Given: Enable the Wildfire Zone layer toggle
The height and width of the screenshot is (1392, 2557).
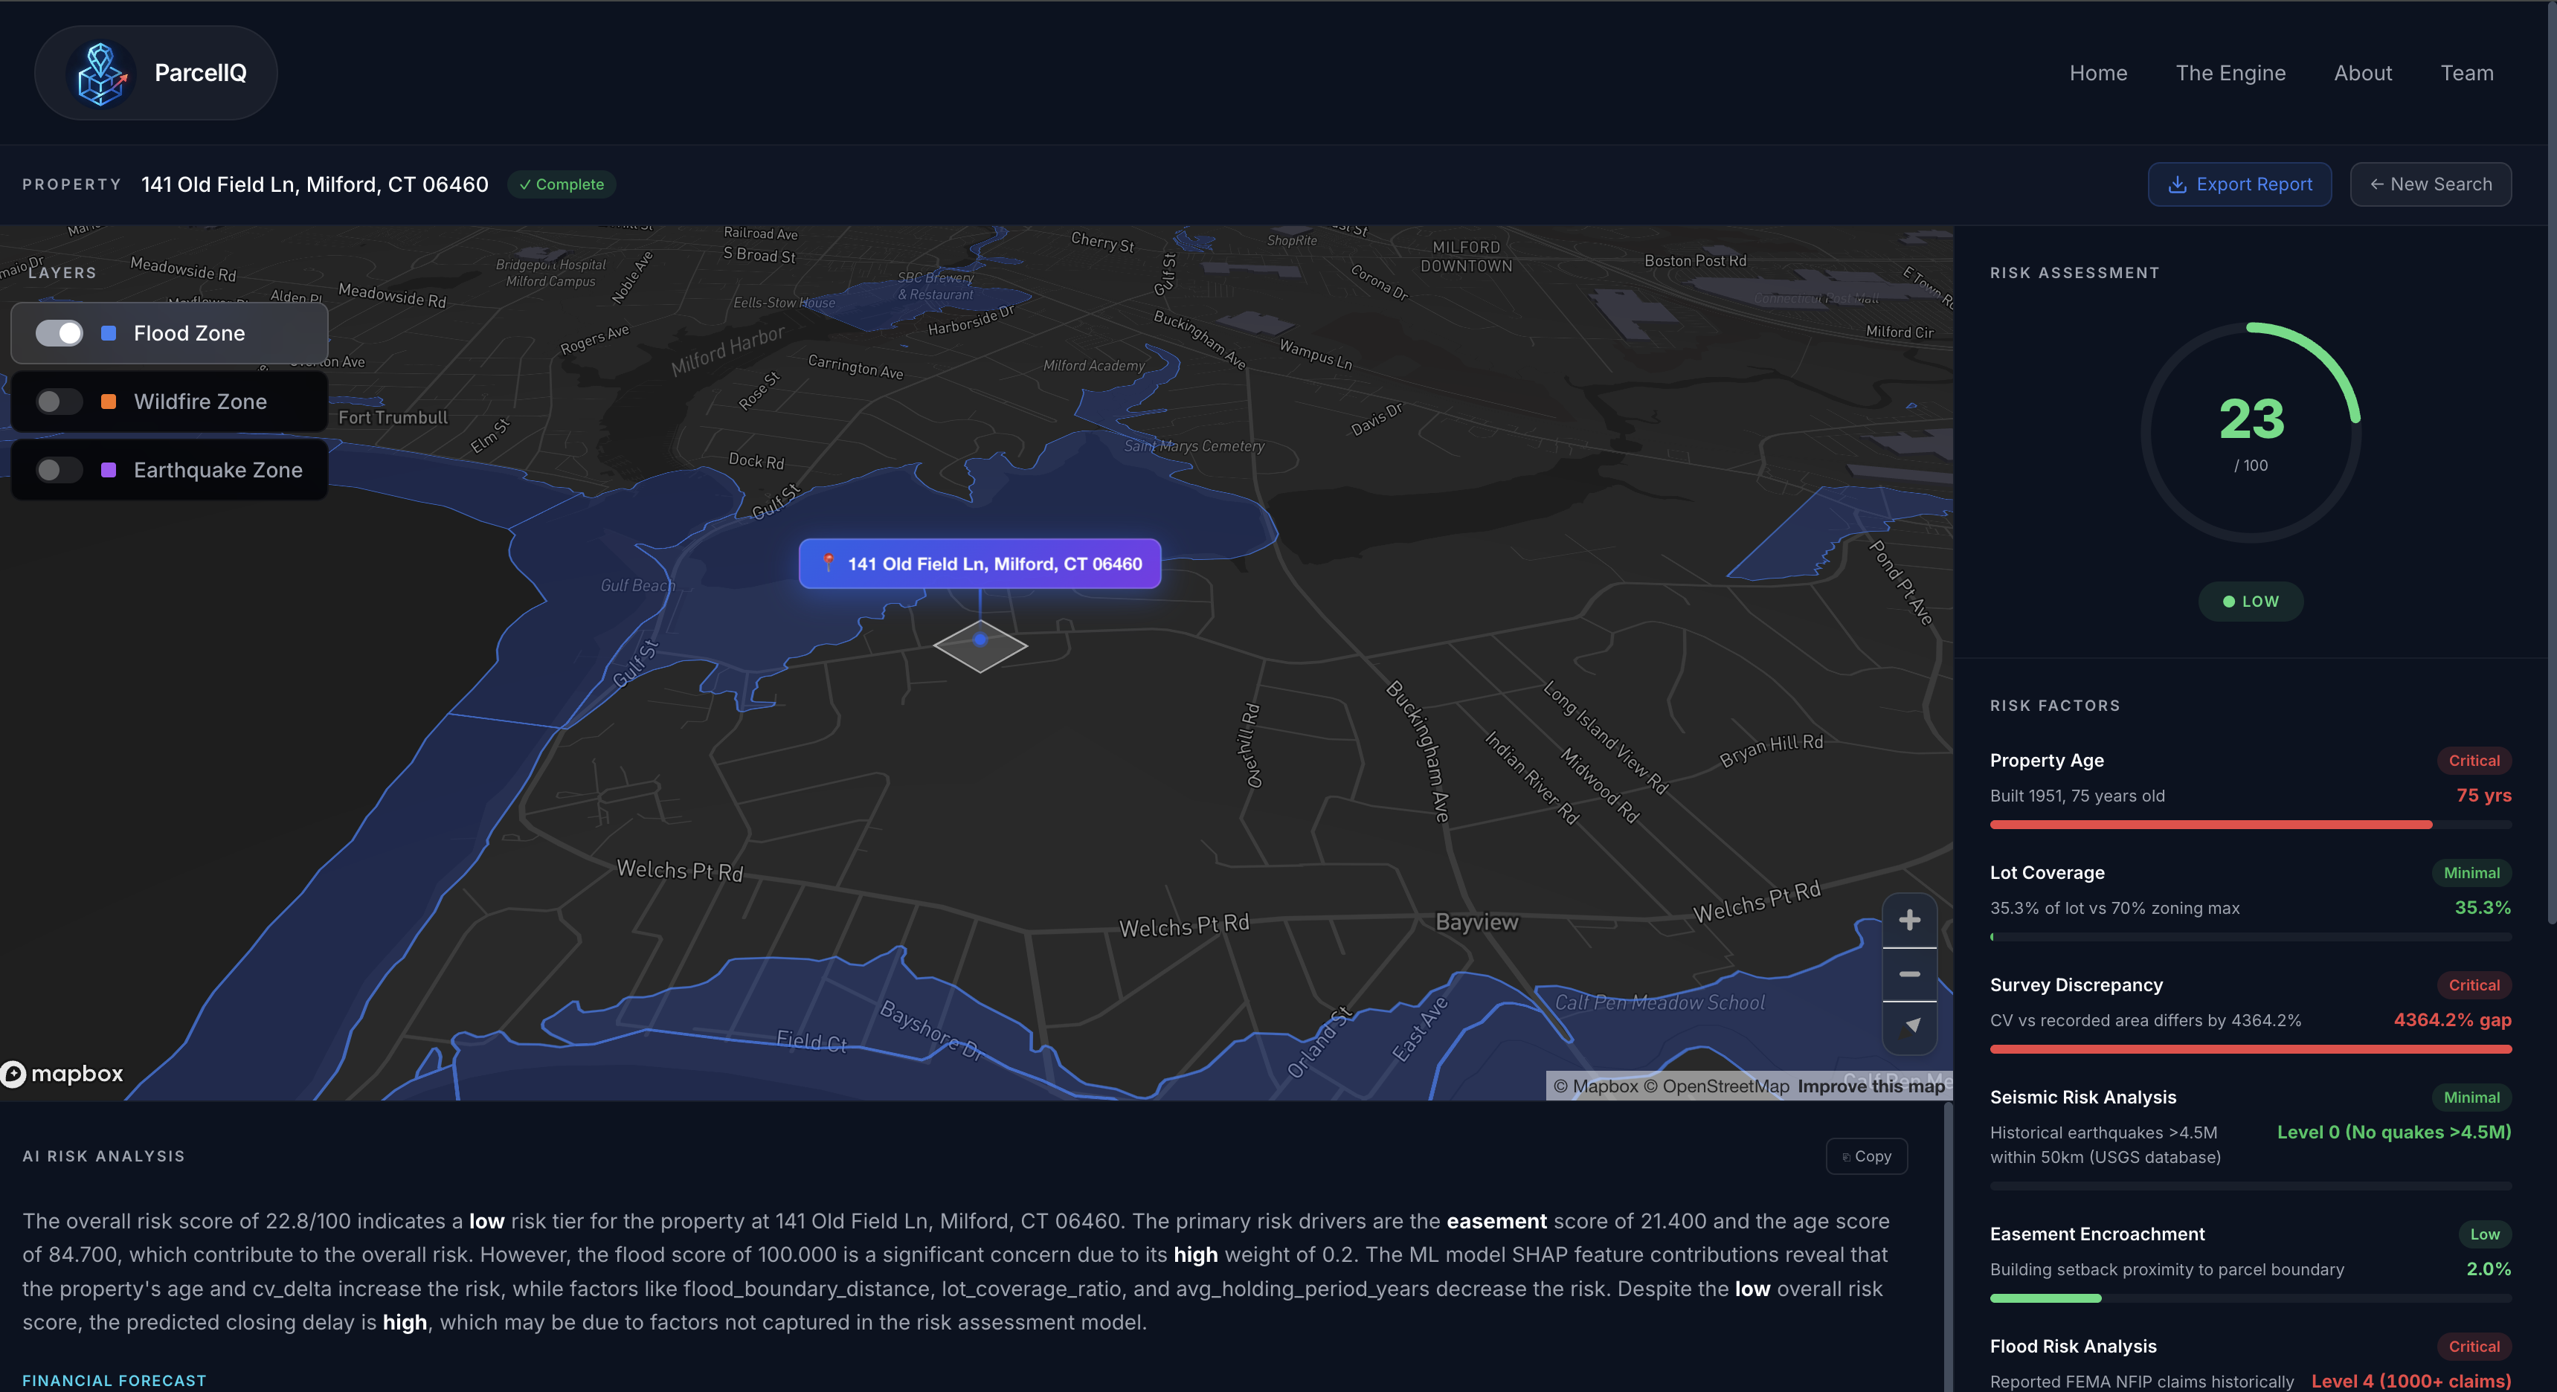Looking at the screenshot, I should pyautogui.click(x=59, y=402).
